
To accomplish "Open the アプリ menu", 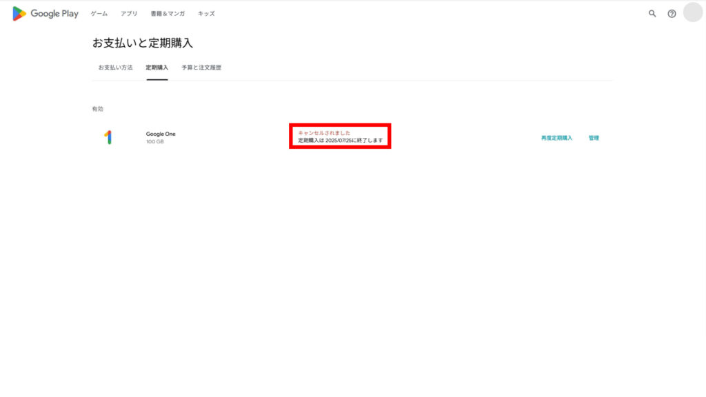I will 129,14.
